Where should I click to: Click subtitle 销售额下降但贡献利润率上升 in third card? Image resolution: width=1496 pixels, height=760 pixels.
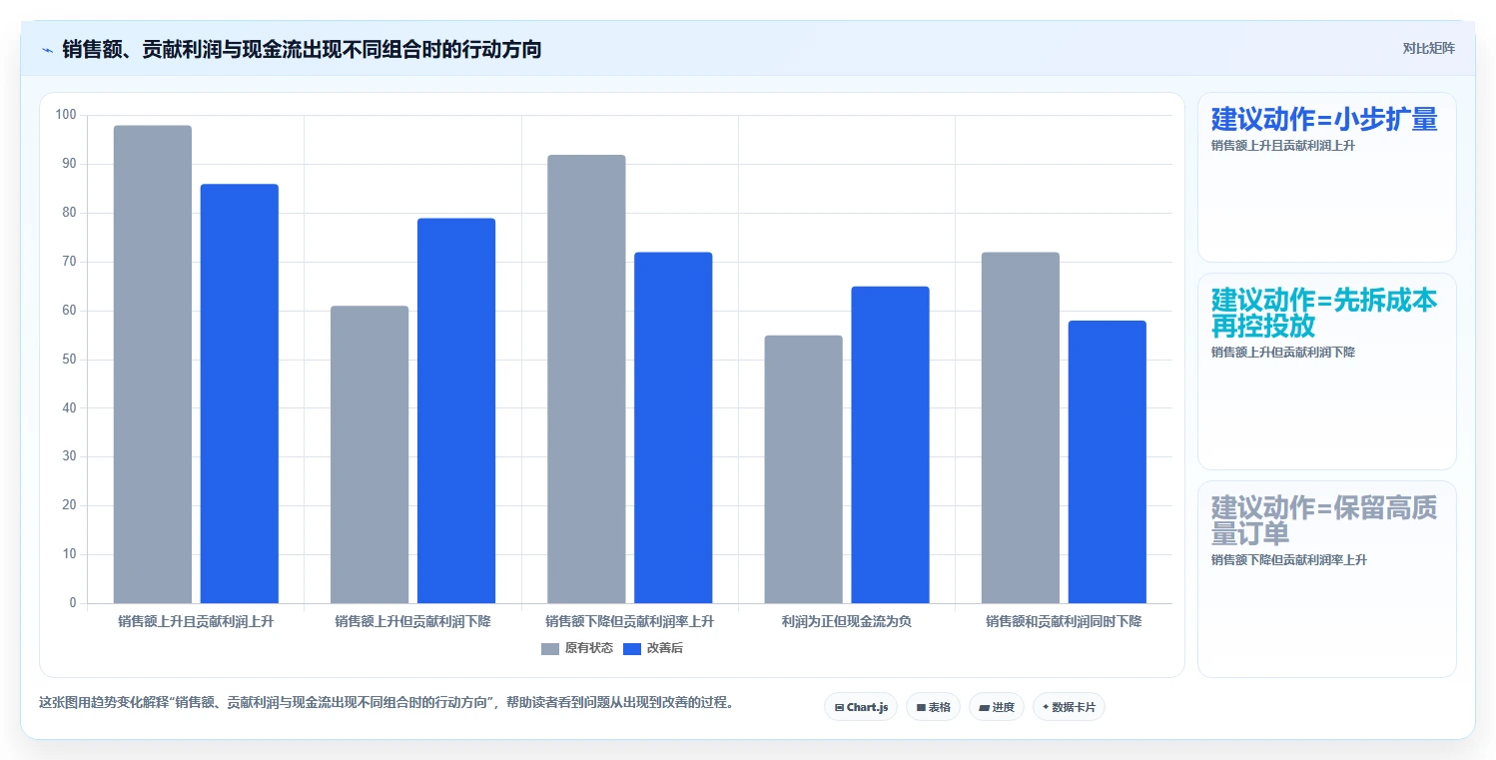(x=1289, y=560)
